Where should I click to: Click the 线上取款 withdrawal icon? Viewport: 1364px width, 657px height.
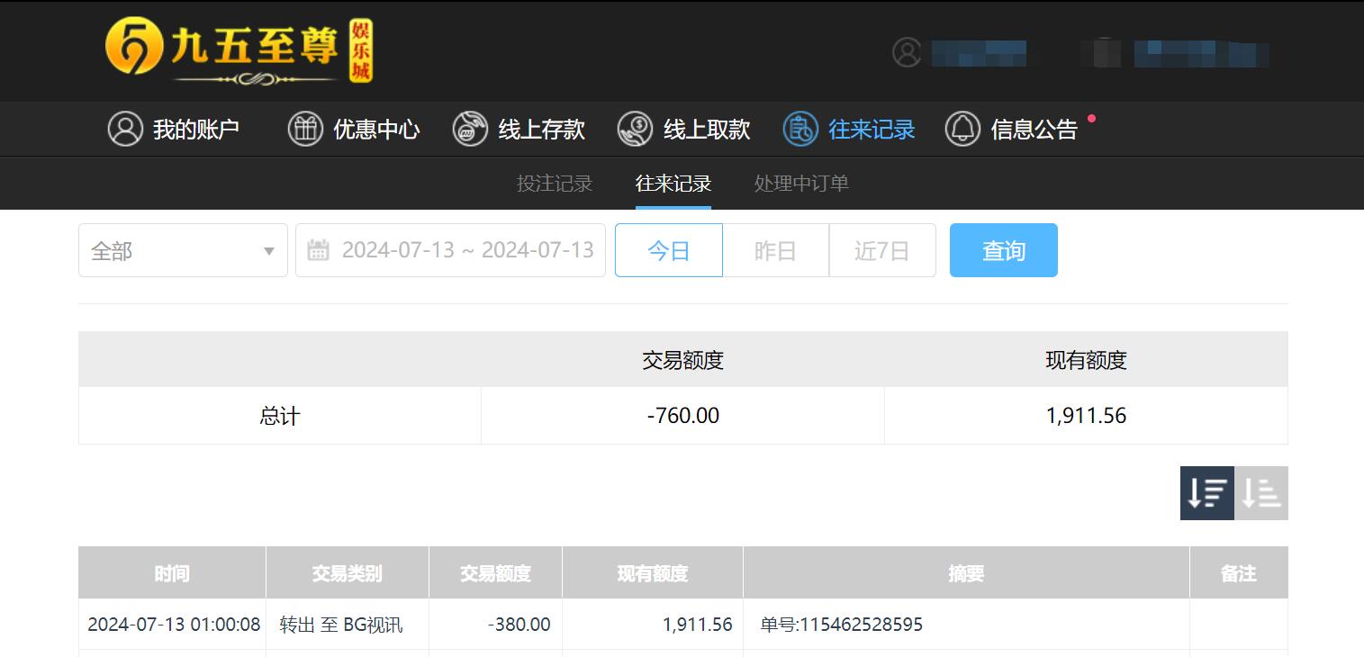tap(636, 129)
